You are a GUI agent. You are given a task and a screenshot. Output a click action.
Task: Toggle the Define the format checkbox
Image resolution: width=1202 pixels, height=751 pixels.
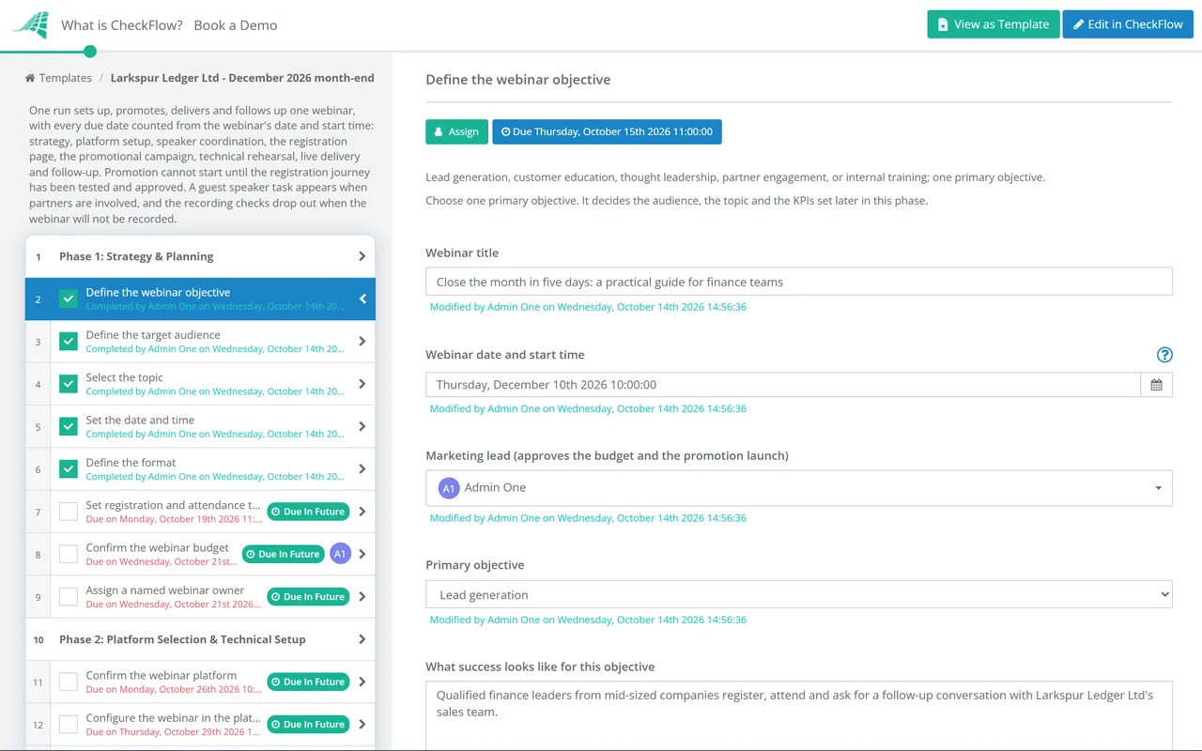69,468
